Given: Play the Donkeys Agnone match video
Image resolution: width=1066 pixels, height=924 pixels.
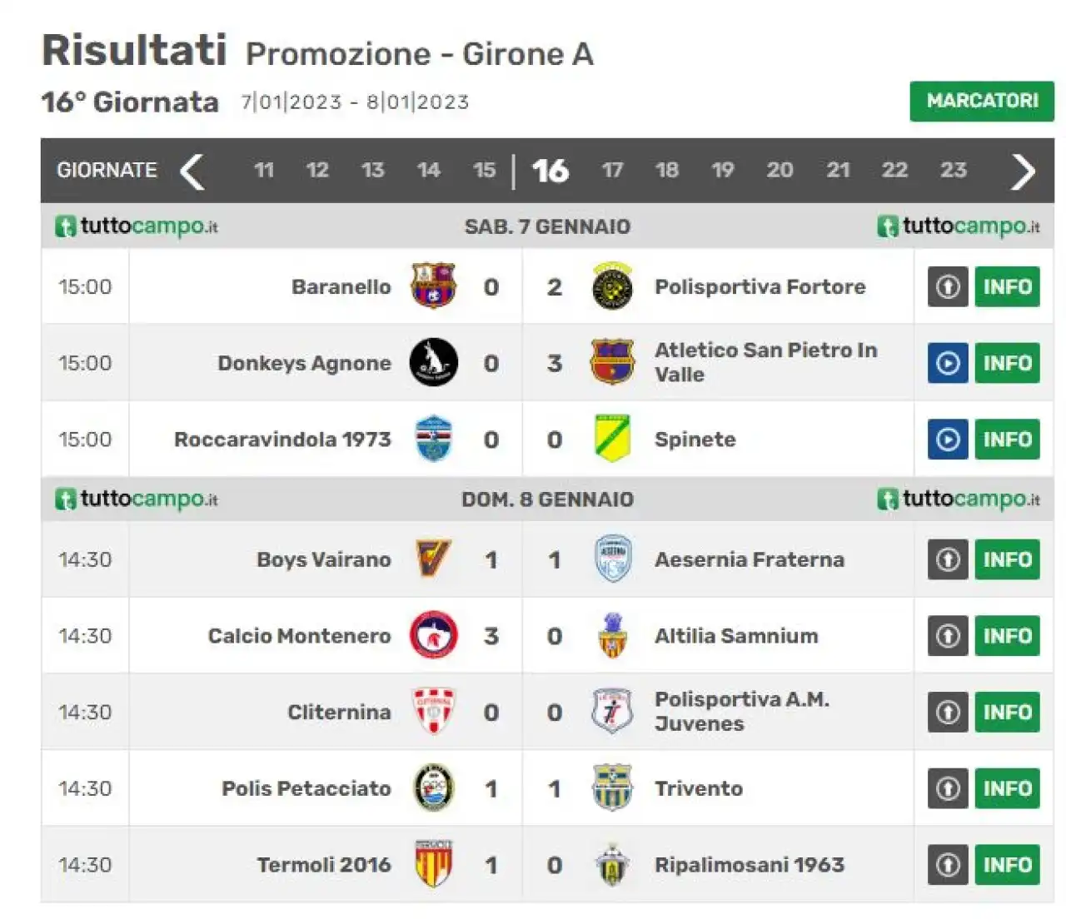Looking at the screenshot, I should click(x=948, y=363).
